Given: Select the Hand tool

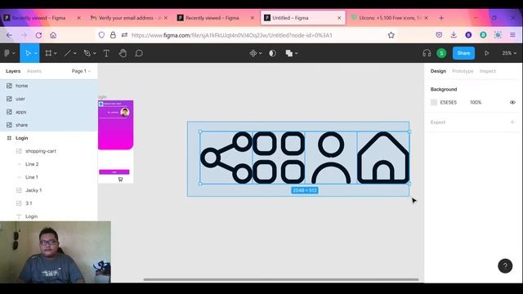Looking at the screenshot, I should pyautogui.click(x=123, y=53).
